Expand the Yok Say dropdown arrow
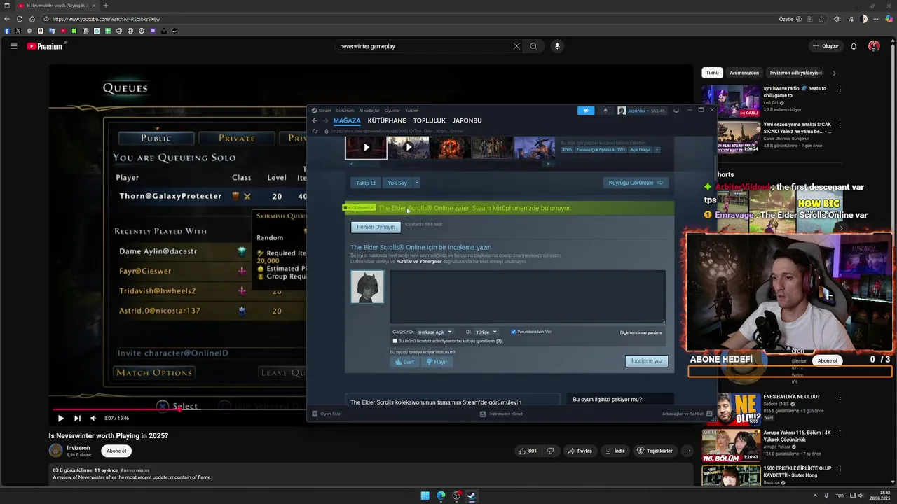This screenshot has height=504, width=897. click(x=416, y=183)
